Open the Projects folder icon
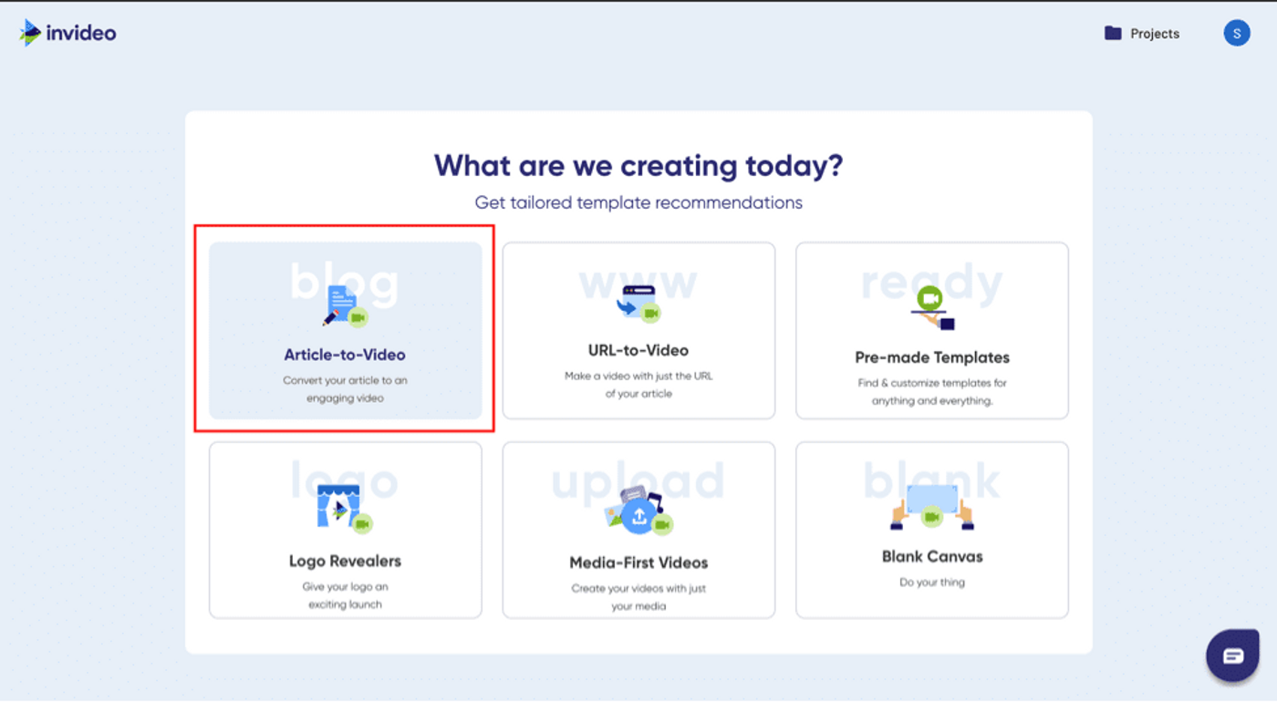Image resolution: width=1277 pixels, height=702 pixels. click(x=1113, y=34)
